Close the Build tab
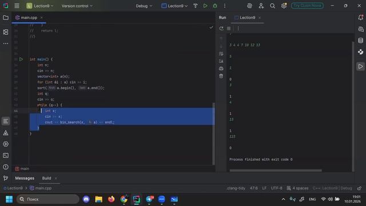Screen dimensions: 366x206 pos(56,178)
